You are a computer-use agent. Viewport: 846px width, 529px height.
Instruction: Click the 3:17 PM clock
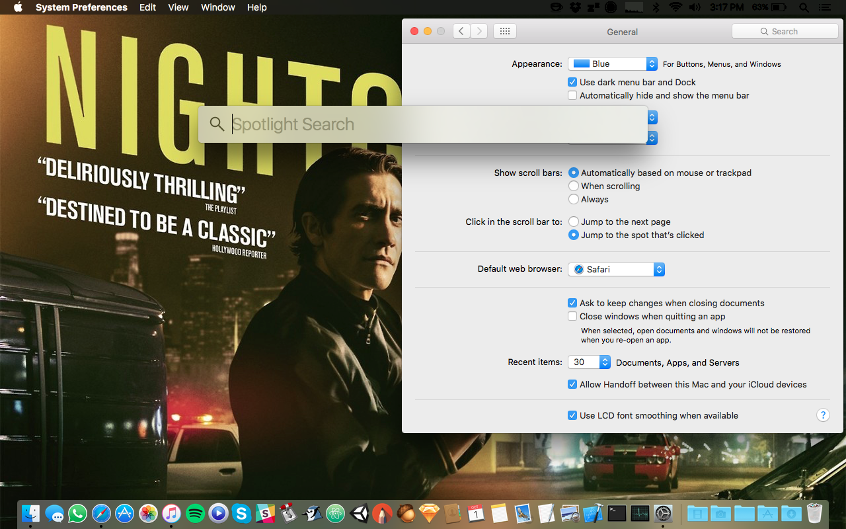tap(726, 7)
